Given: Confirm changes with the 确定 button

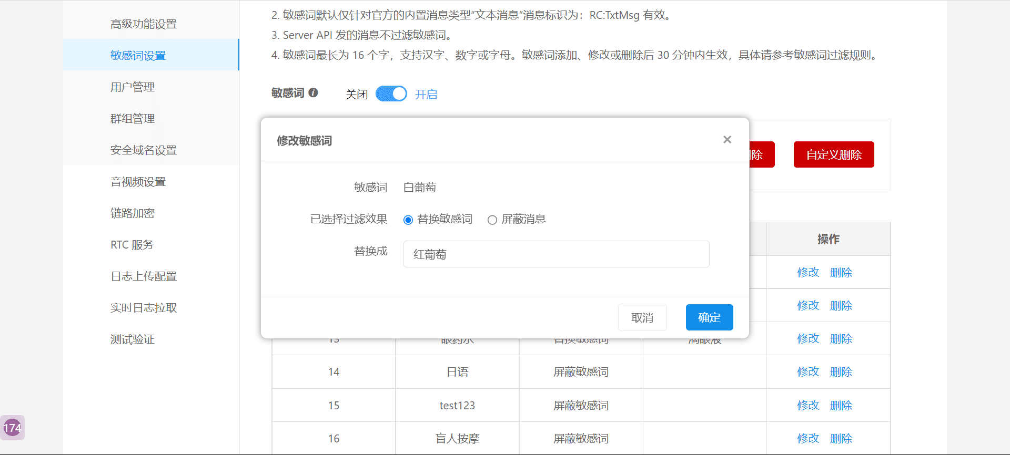Looking at the screenshot, I should tap(709, 317).
